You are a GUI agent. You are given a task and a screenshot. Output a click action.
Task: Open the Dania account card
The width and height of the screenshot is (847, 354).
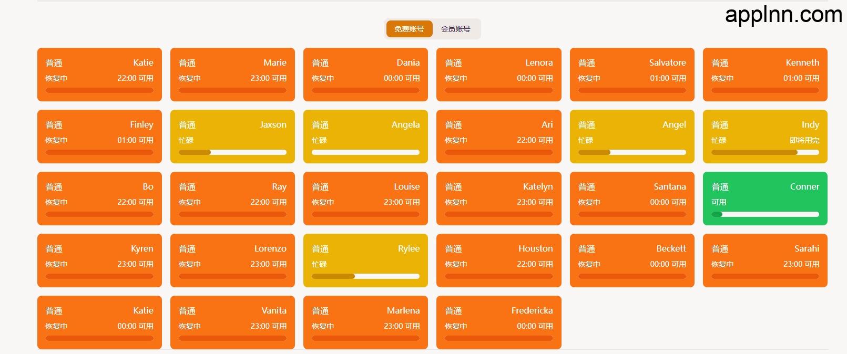[365, 75]
